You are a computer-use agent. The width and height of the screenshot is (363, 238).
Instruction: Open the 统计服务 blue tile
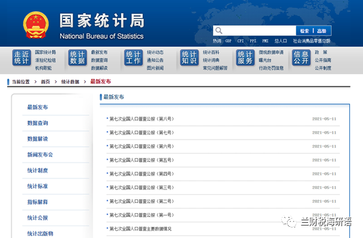pos(245,58)
